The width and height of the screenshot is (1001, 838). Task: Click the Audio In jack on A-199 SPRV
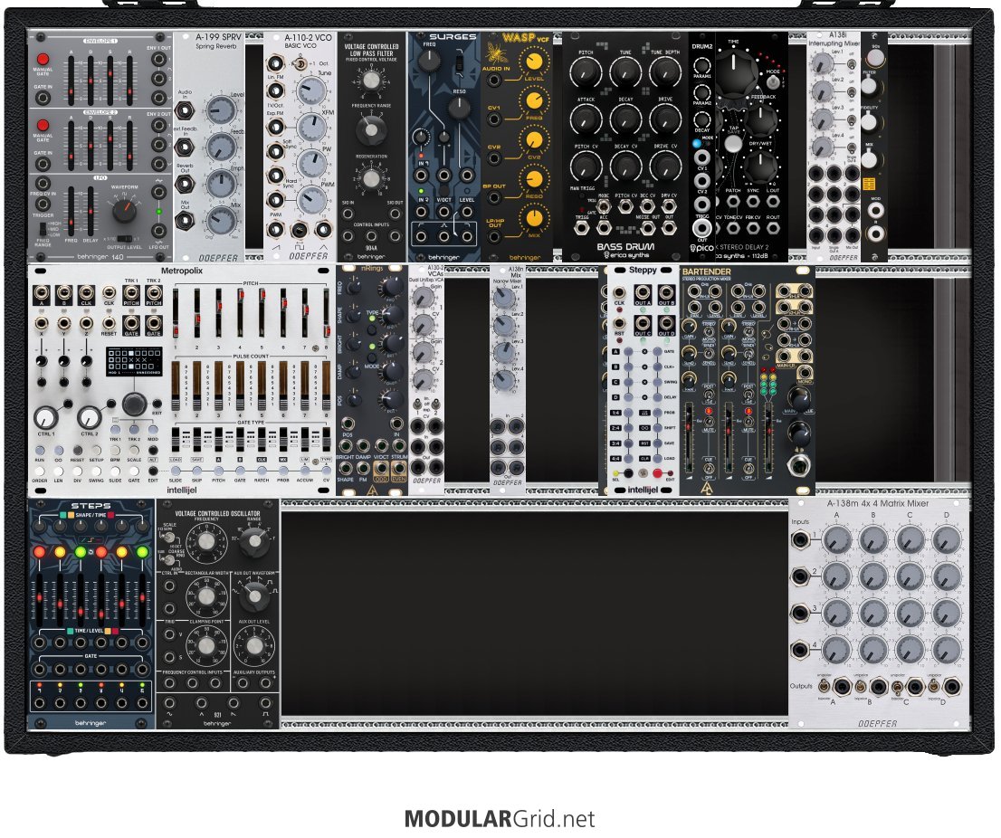tap(185, 110)
